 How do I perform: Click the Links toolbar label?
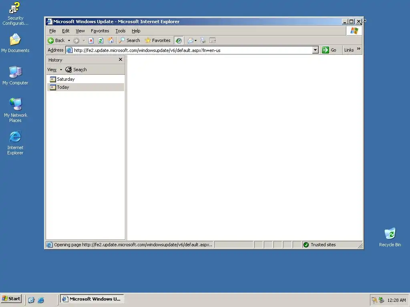(x=349, y=50)
